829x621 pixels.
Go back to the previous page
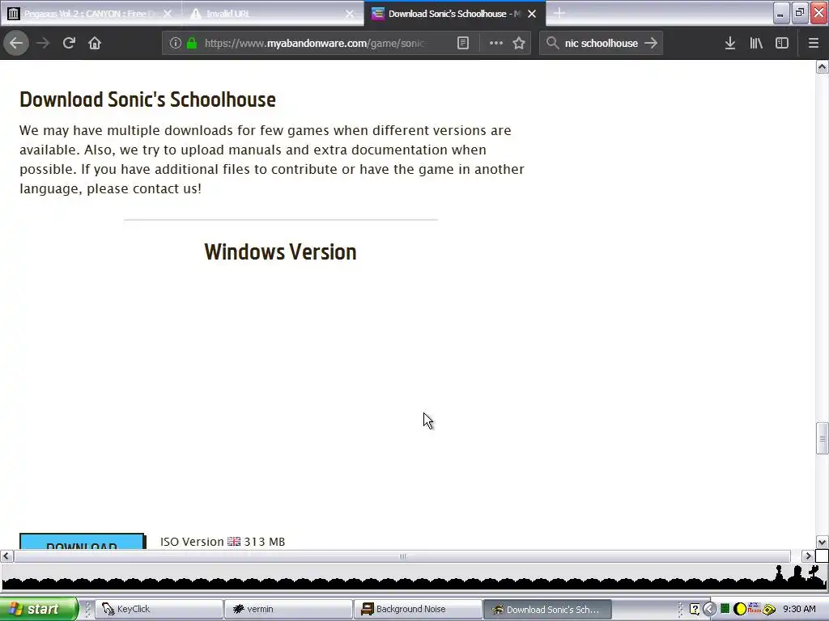tap(16, 44)
